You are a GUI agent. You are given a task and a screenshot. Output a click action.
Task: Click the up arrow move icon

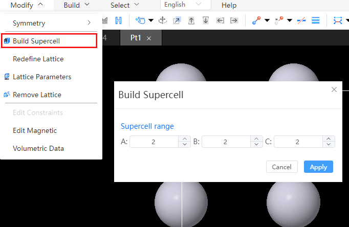pyautogui.click(x=191, y=20)
